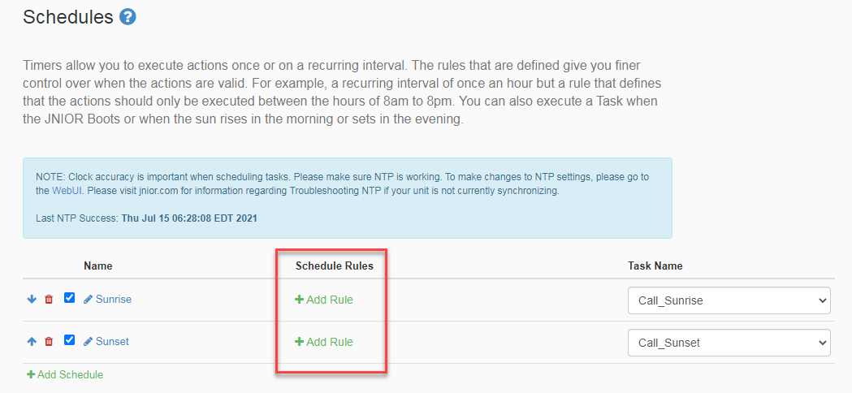Delete the Sunset schedule using trash icon
The width and height of the screenshot is (852, 393).
point(49,341)
